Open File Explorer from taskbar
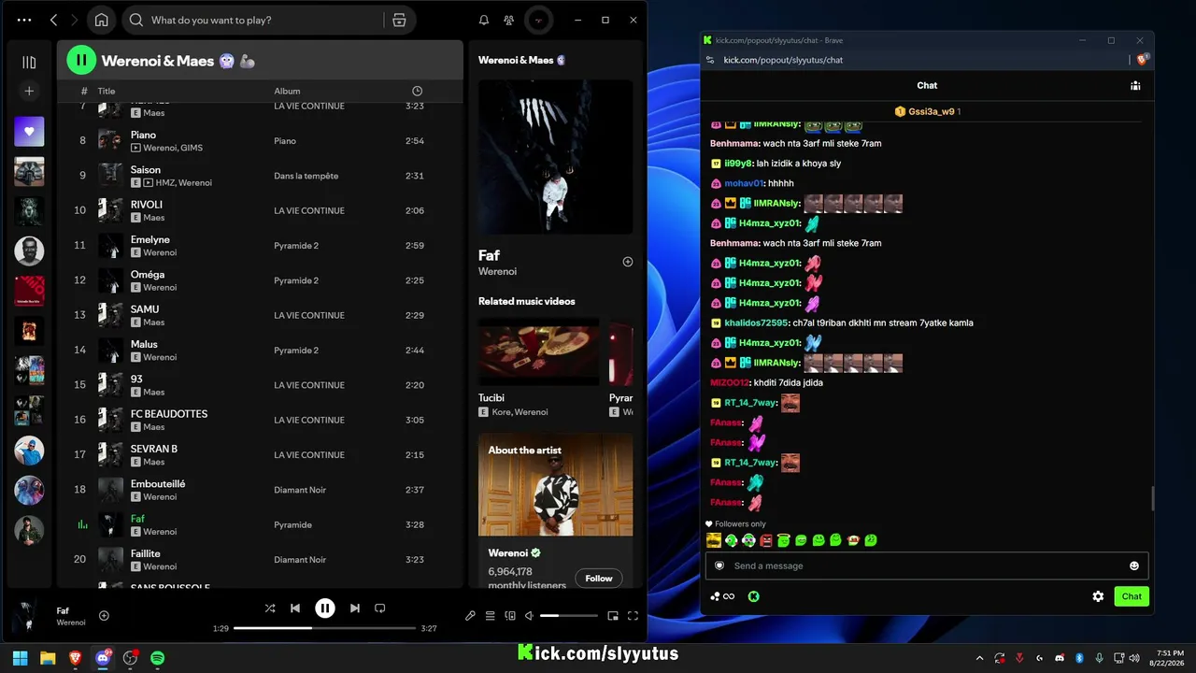Image resolution: width=1196 pixels, height=673 pixels. [x=48, y=658]
